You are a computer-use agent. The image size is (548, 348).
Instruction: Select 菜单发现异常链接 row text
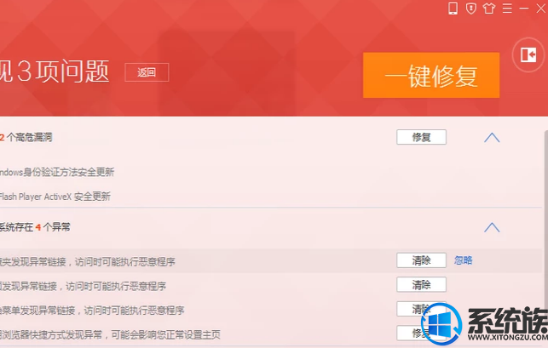point(92,311)
